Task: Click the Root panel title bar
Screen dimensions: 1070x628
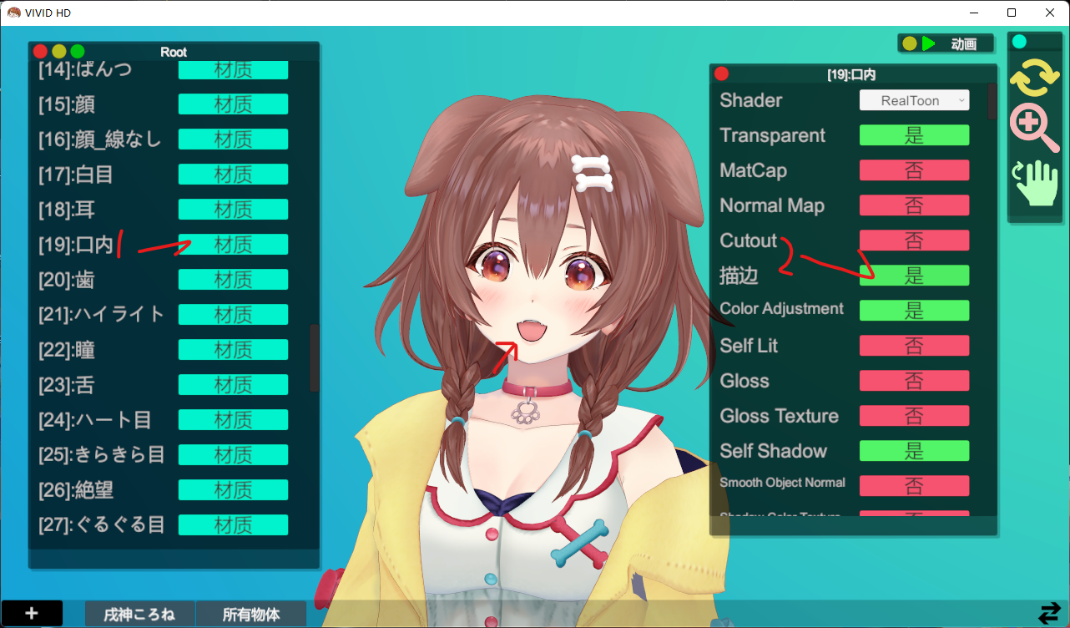Action: (174, 52)
